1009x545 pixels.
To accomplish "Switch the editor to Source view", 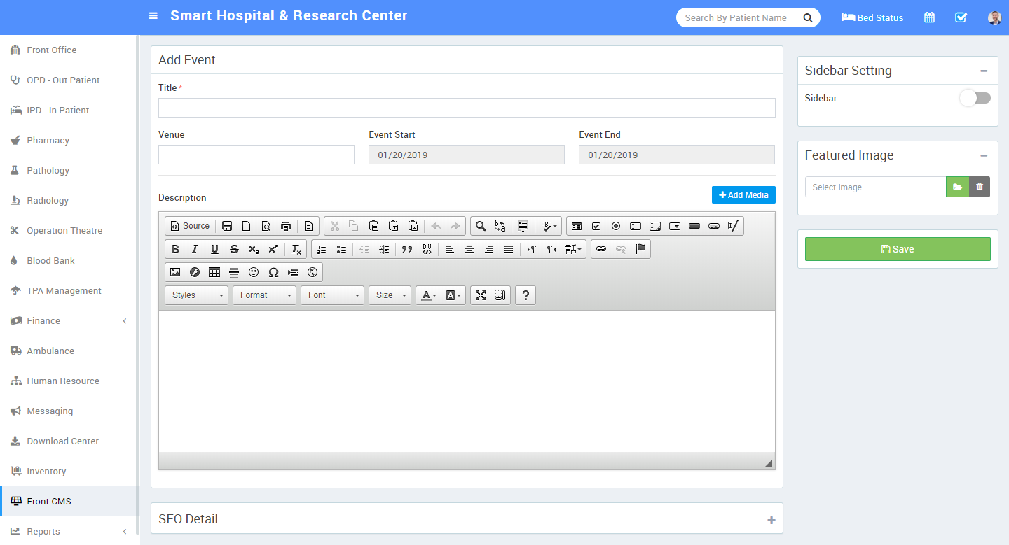I will point(190,226).
